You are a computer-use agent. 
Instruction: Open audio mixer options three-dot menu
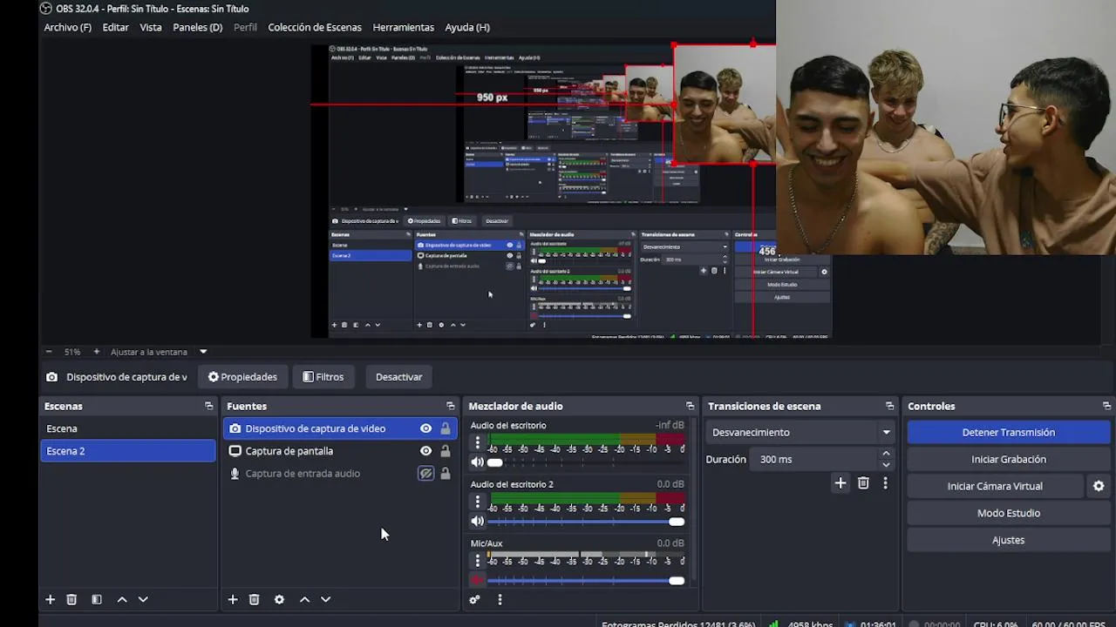click(x=500, y=599)
